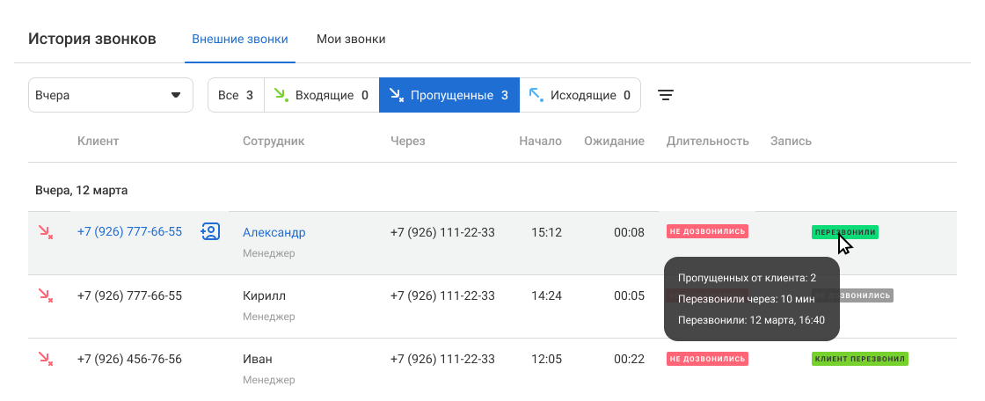The image size is (985, 401).
Task: Click missed call icon in Иван row
Action: 45,359
